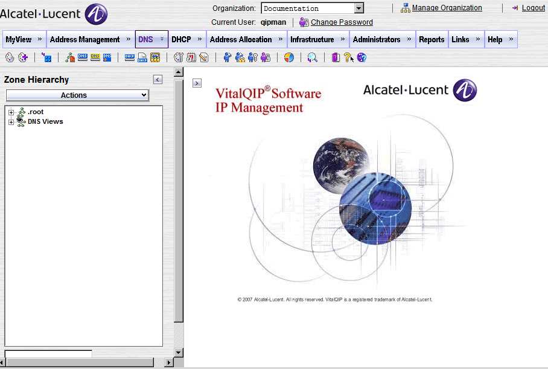Click the yellow question mark help icon

click(348, 57)
